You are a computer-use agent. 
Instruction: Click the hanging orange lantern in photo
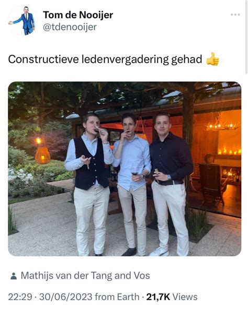[42, 156]
